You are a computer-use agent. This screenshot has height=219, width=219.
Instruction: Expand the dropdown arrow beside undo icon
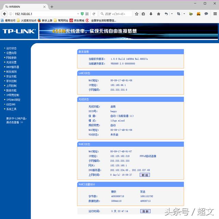(x=172, y=14)
